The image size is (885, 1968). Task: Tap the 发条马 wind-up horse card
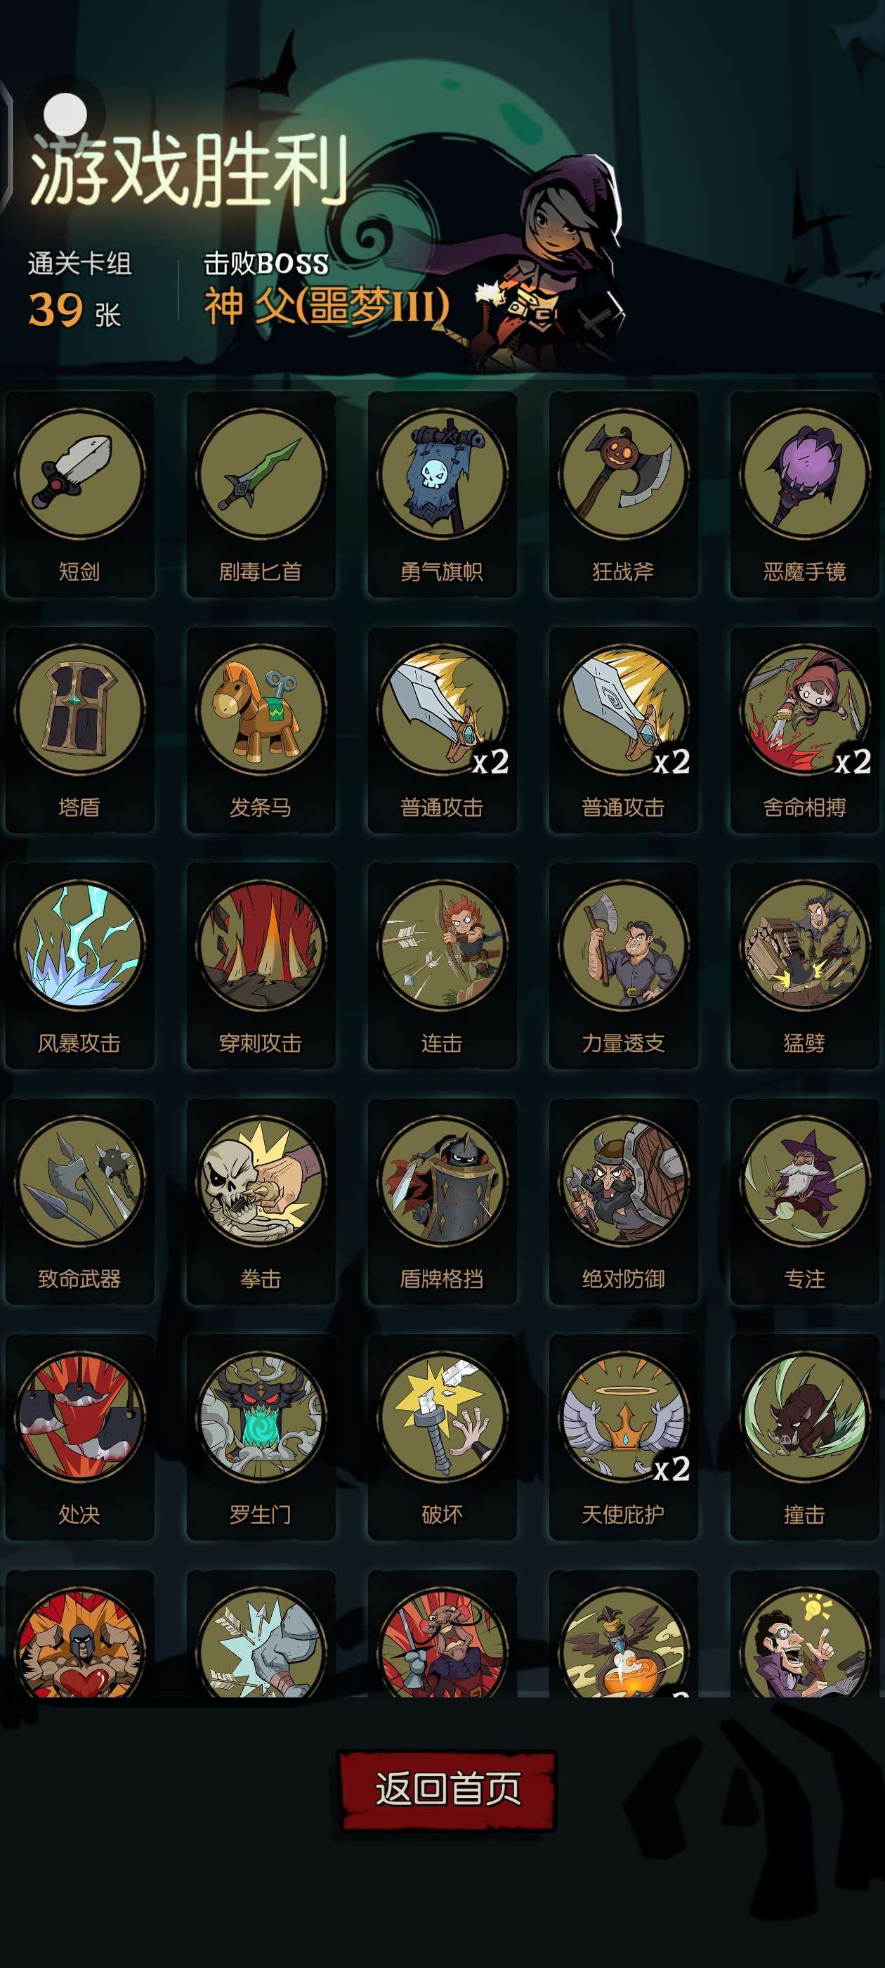261,730
